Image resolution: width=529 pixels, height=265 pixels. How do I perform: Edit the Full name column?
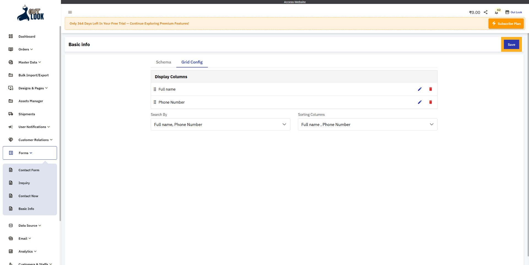(420, 89)
